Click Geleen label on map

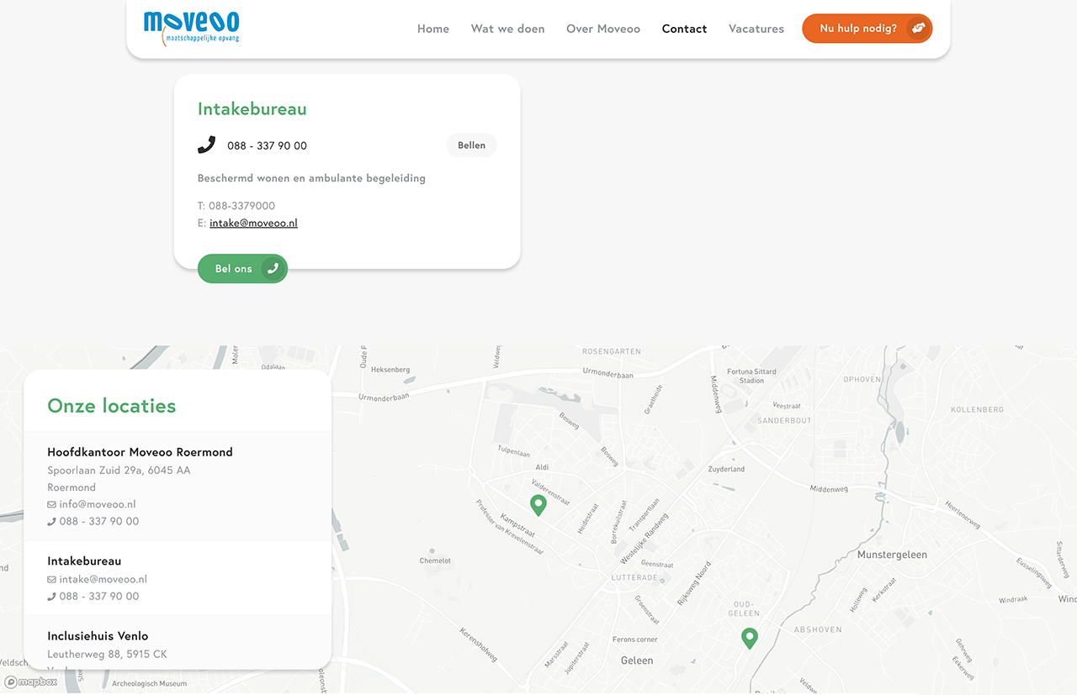(x=637, y=661)
